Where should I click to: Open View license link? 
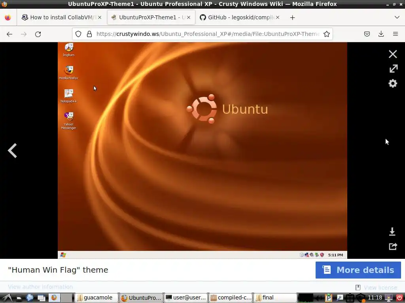pos(380,287)
